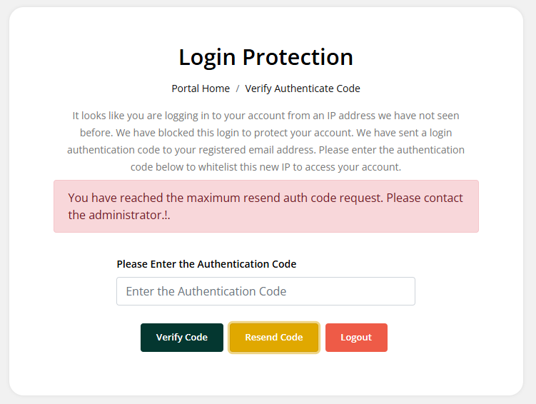Viewport: 536px width, 404px height.
Task: Click the Login Protection heading
Action: [266, 57]
